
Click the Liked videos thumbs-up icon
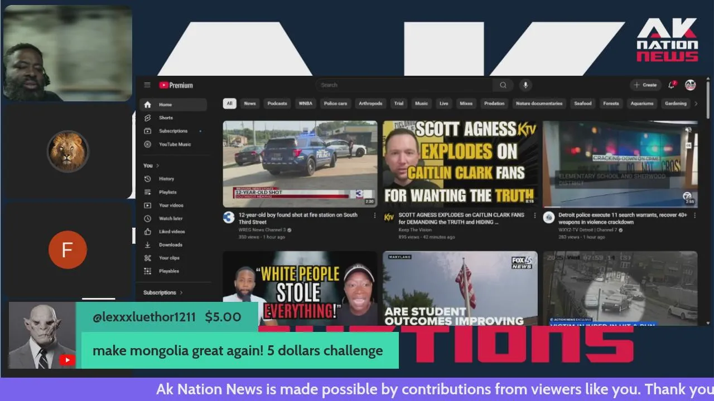point(147,232)
